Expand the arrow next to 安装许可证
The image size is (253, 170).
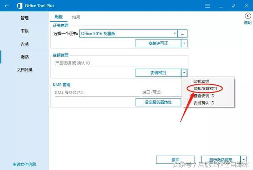(x=184, y=43)
